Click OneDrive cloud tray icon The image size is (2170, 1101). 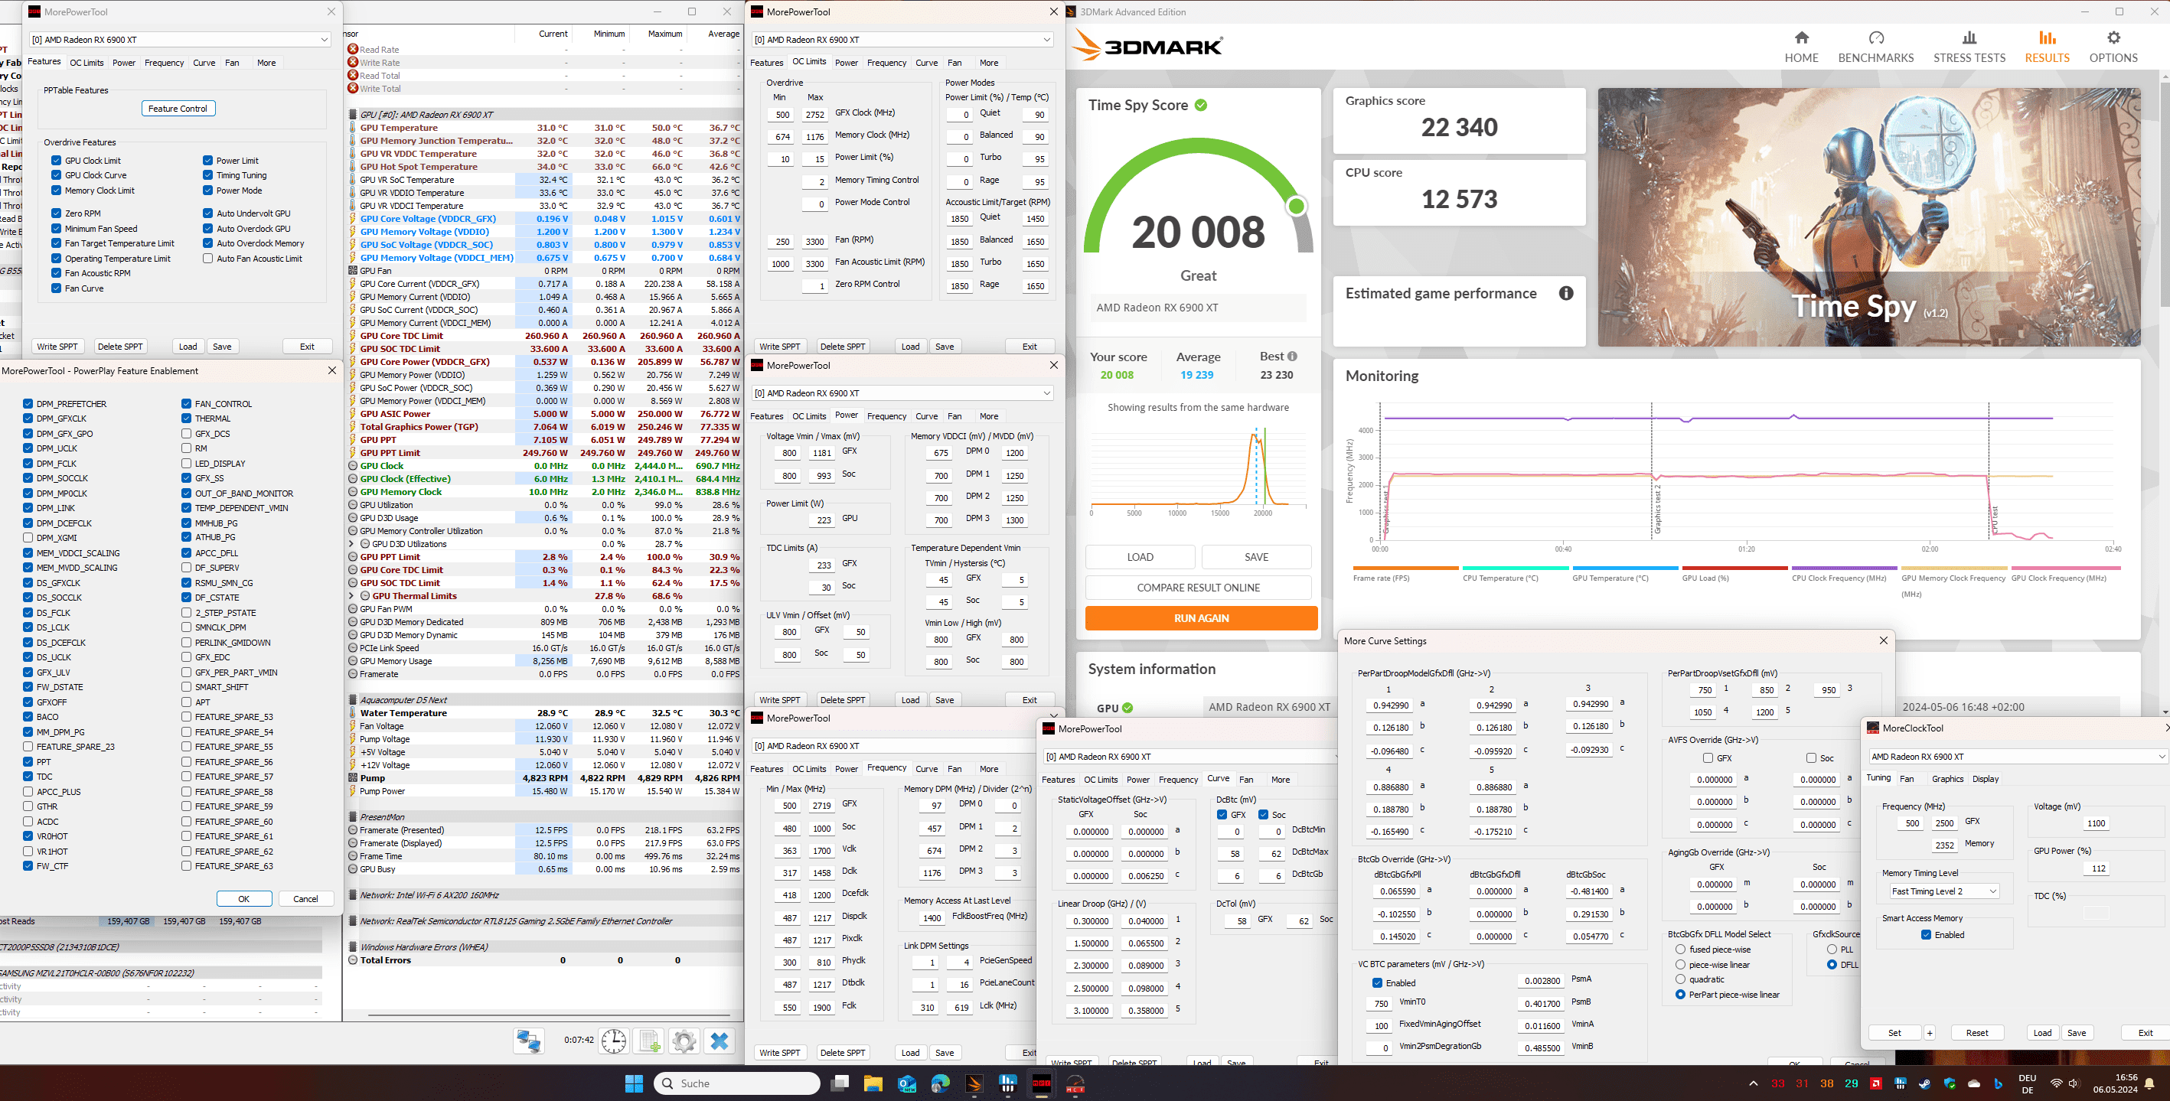click(1974, 1083)
